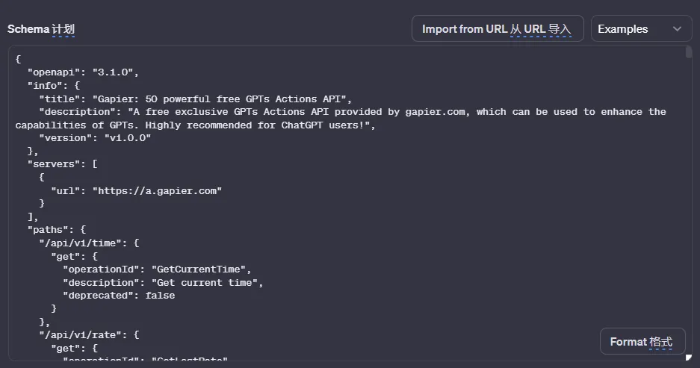Click the Import from URL button
The image size is (700, 368).
click(x=498, y=28)
